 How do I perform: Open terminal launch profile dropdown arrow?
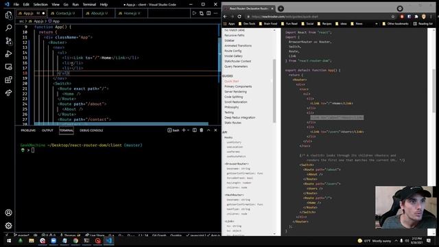188,130
